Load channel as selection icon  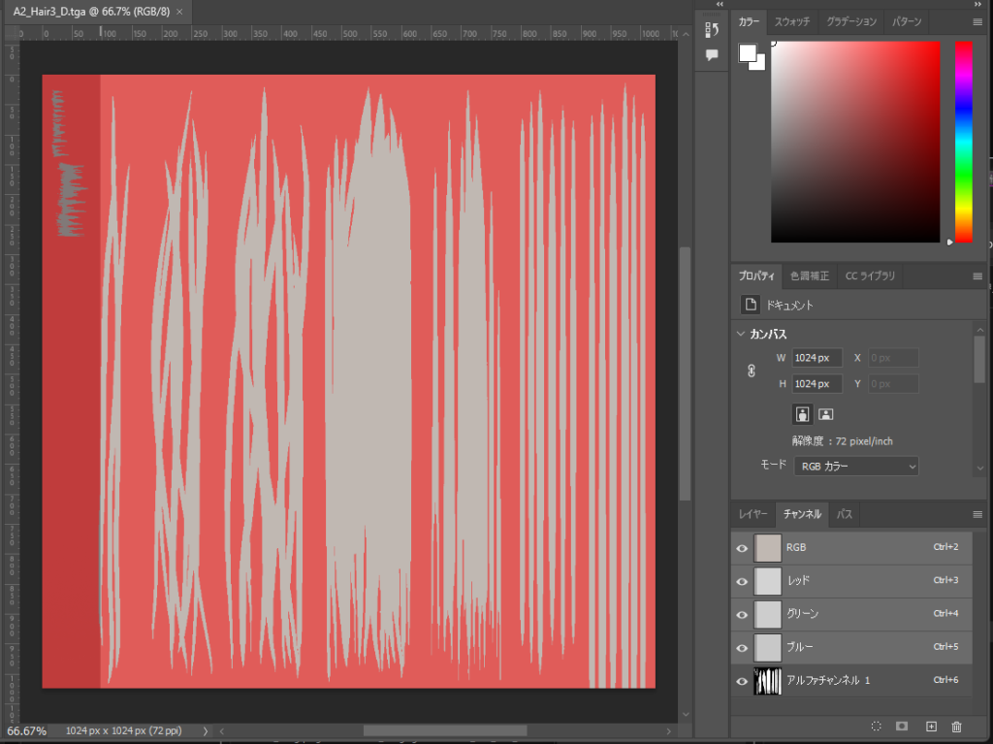point(876,727)
